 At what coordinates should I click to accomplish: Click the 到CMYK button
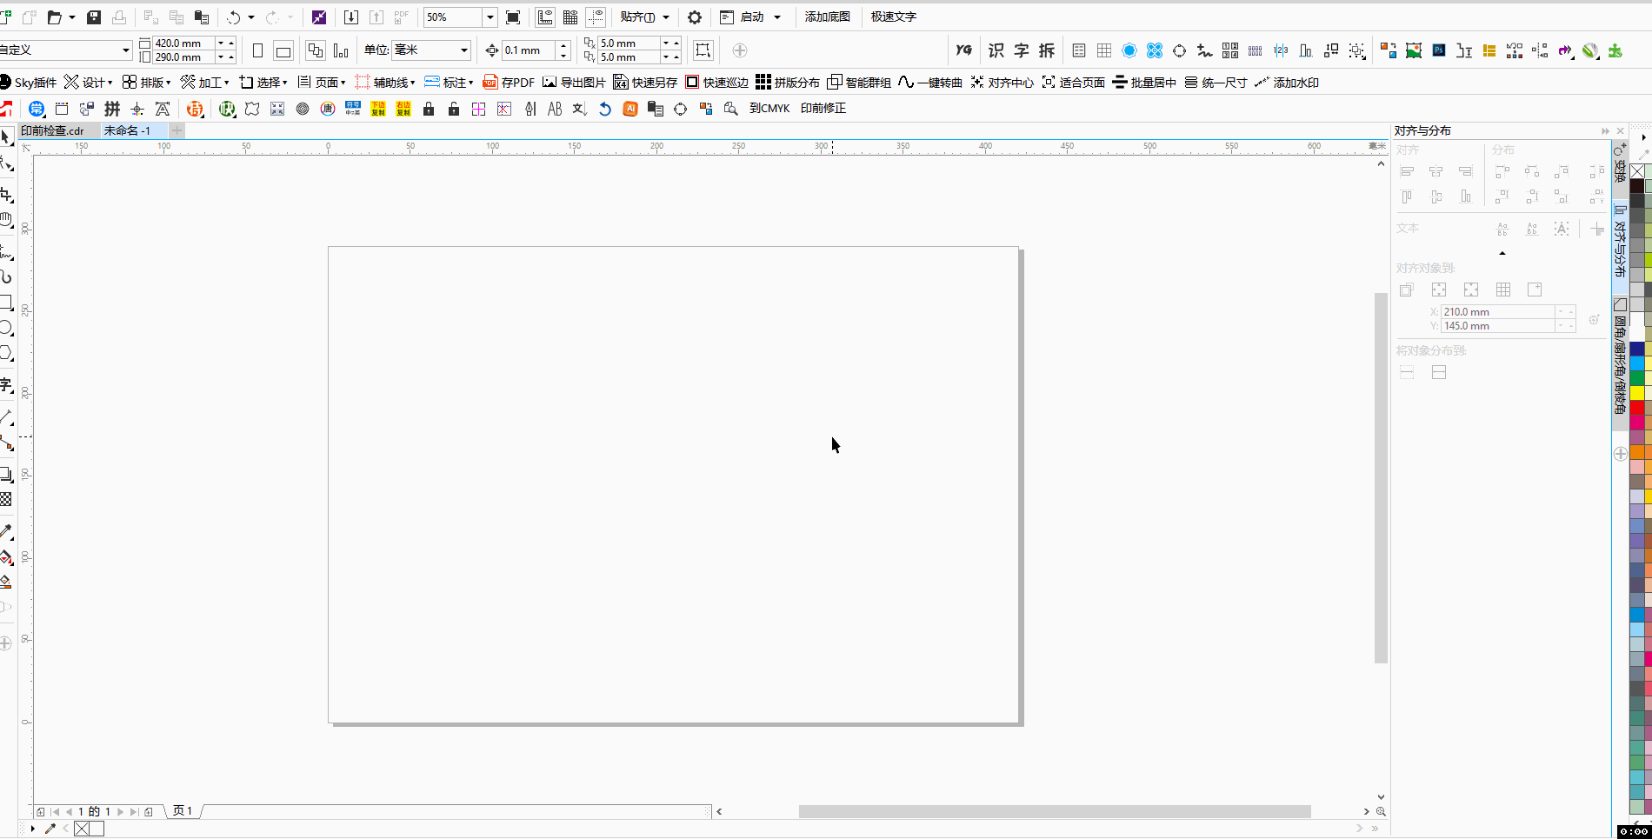769,109
